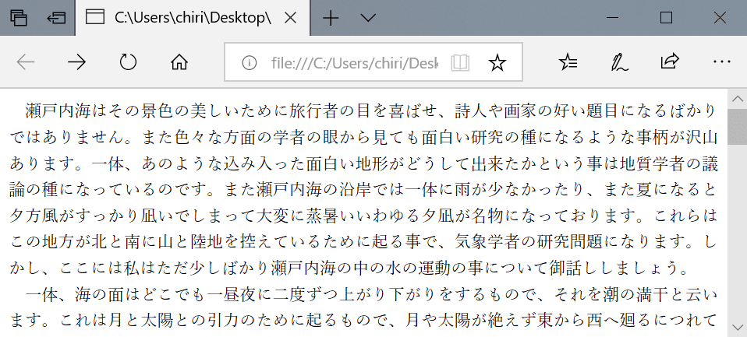Open the Favorites hub
This screenshot has height=337, width=747.
pos(568,62)
